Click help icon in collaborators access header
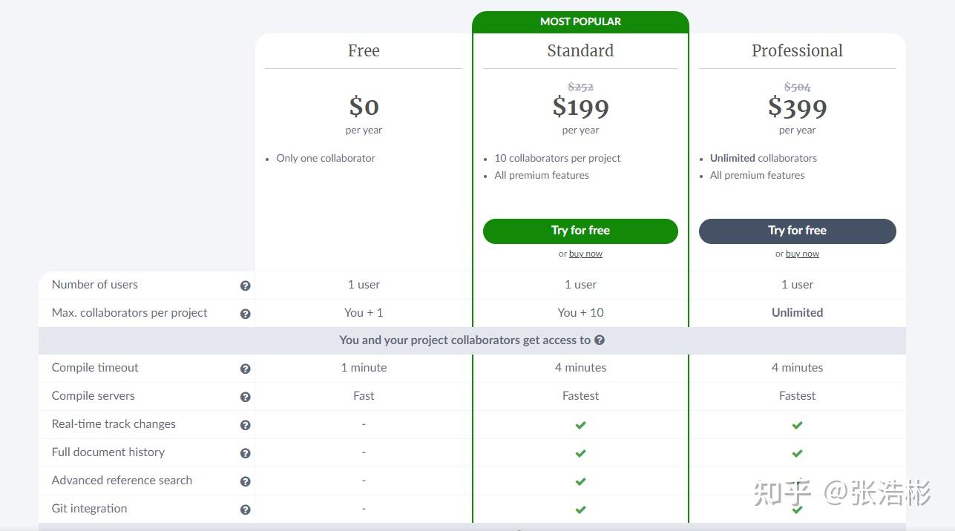This screenshot has width=955, height=531. tap(600, 340)
